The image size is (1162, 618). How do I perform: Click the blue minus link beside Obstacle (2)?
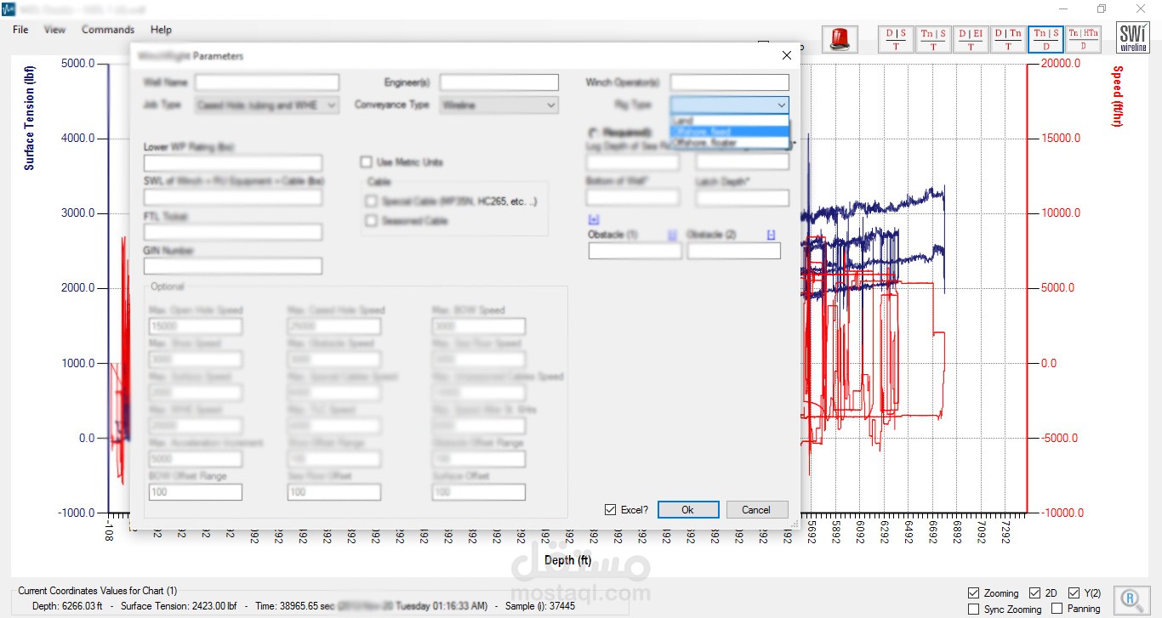coord(771,235)
